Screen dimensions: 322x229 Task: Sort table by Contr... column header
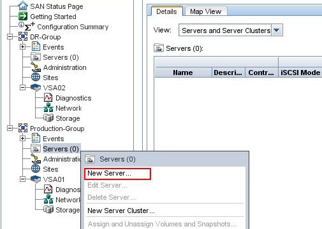[x=261, y=73]
